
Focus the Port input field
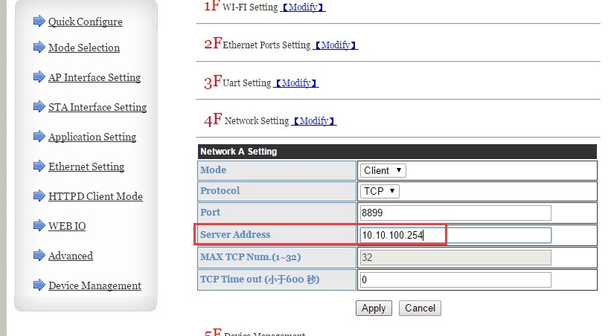[x=455, y=213]
